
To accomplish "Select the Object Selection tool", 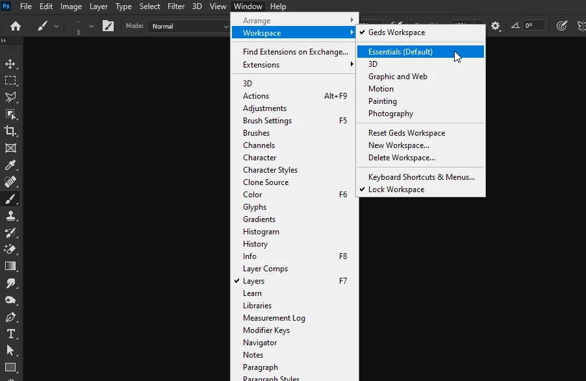I will pos(10,114).
